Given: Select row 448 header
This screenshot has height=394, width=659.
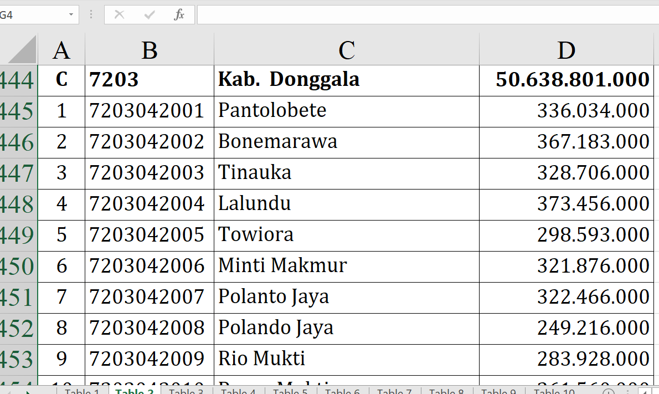Looking at the screenshot, I should [x=18, y=204].
